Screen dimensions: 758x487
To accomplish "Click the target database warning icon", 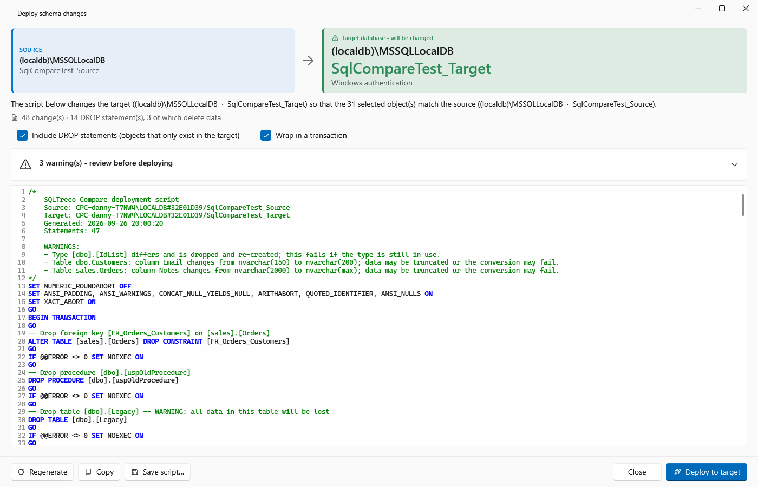I will coord(335,38).
